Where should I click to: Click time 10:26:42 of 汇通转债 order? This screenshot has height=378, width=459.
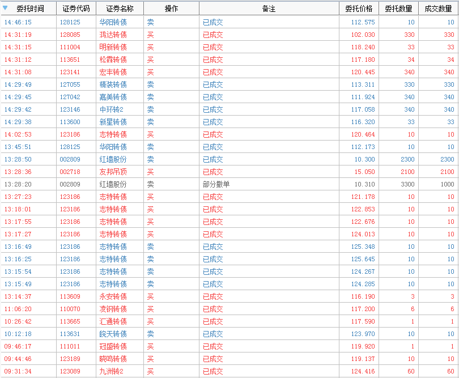(18, 321)
